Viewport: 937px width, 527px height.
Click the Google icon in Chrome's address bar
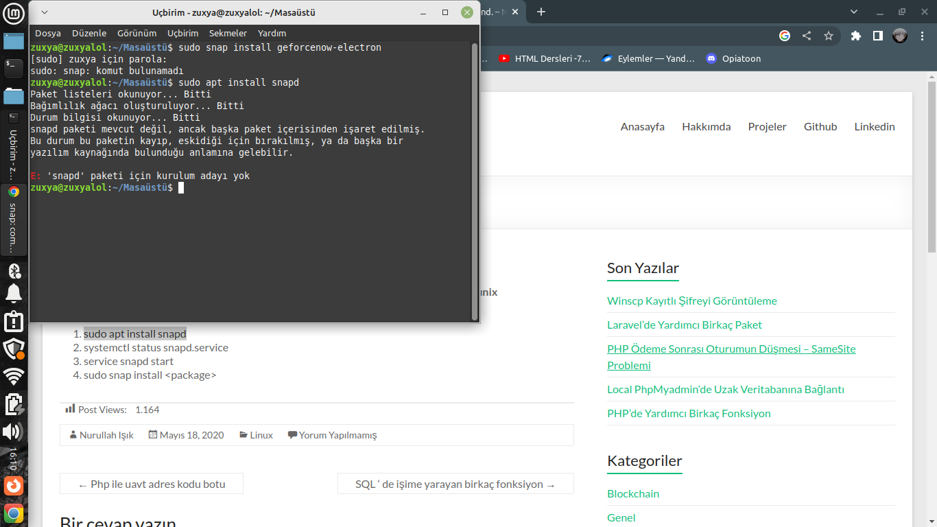pyautogui.click(x=785, y=36)
